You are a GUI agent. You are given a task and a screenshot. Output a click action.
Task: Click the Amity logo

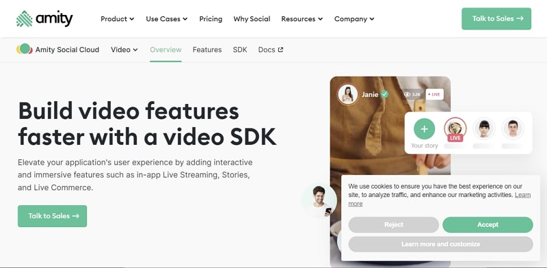(44, 18)
